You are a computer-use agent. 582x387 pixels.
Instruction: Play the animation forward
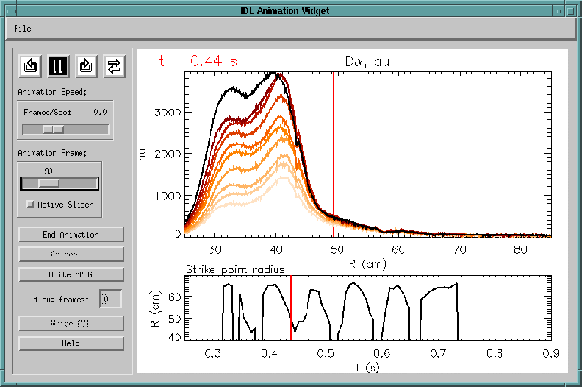86,66
